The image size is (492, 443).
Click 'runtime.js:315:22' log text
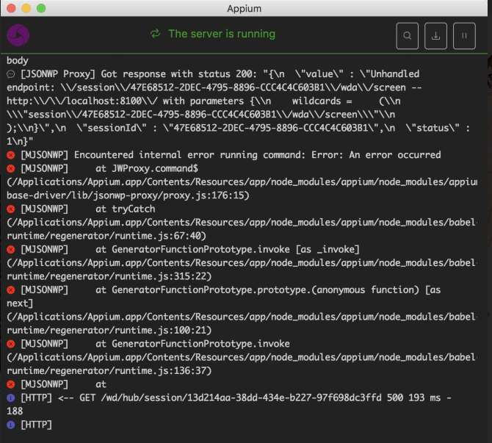pos(161,276)
